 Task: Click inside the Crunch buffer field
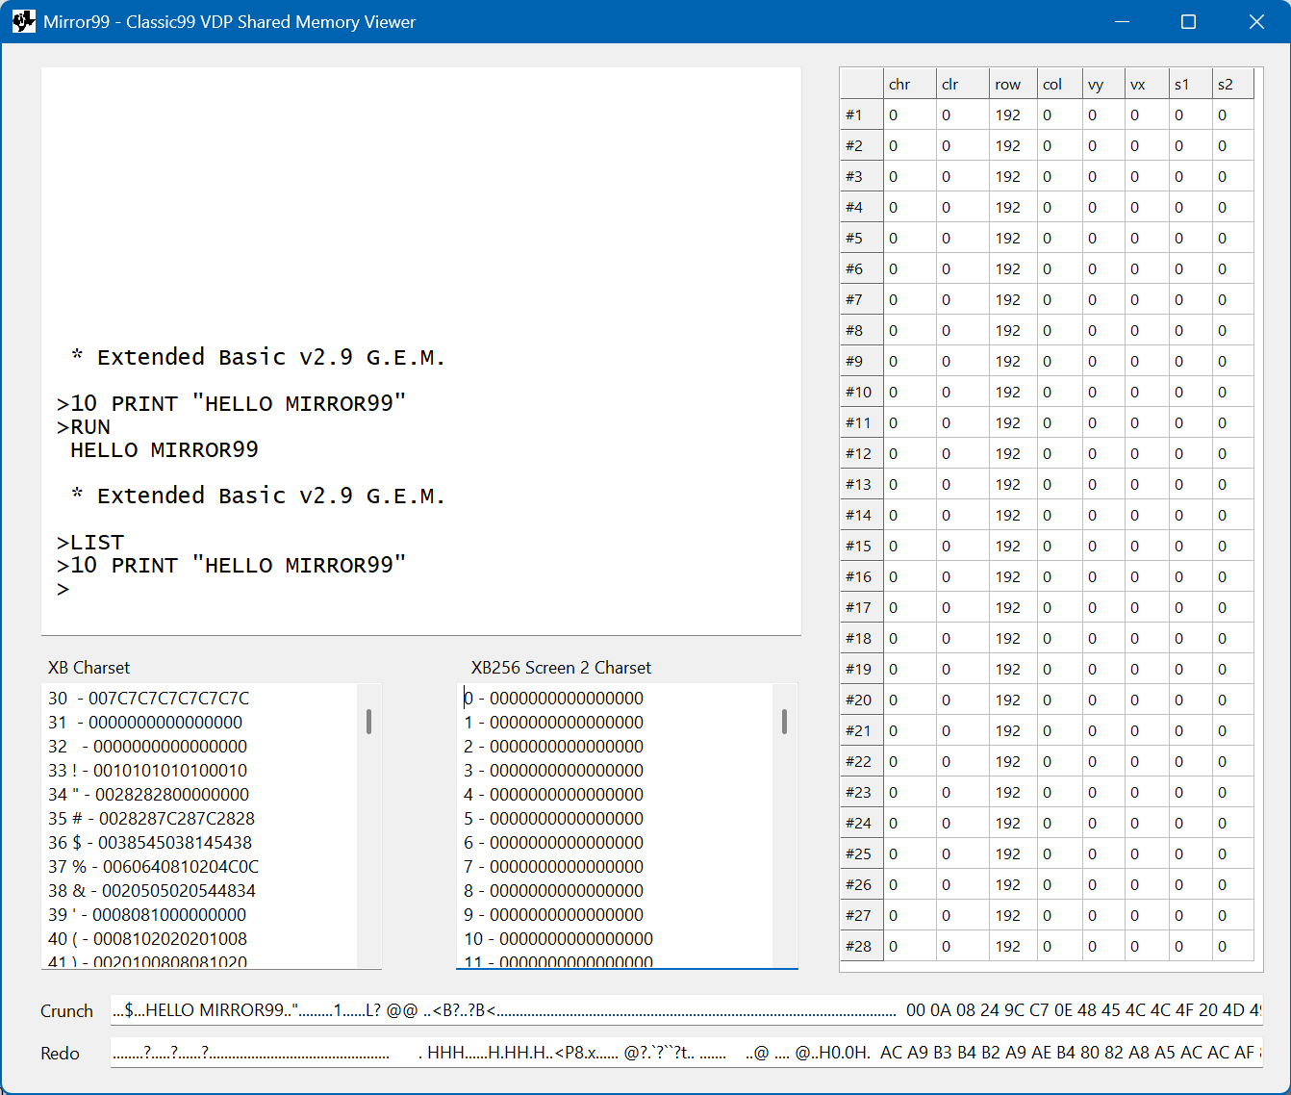[x=686, y=1010]
